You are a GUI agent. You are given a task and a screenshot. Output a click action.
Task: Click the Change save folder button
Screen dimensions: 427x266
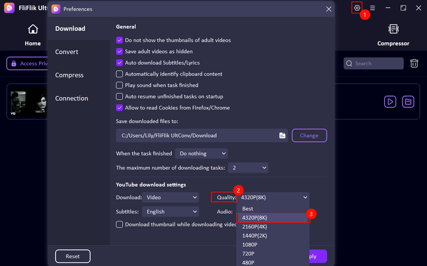tap(310, 136)
